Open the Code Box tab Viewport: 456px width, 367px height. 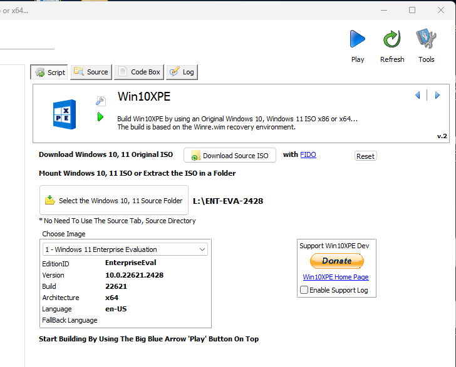tap(139, 72)
